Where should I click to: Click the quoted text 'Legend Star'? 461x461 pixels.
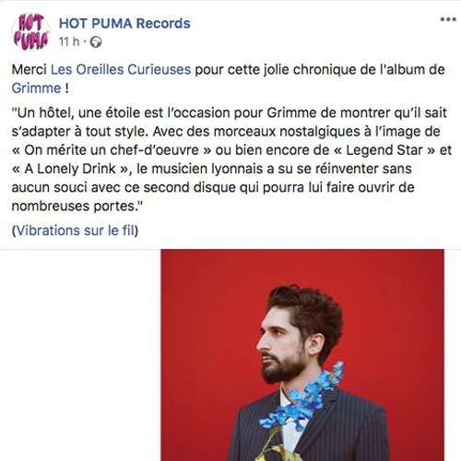pos(384,150)
